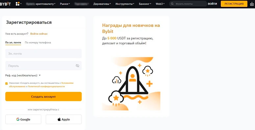Open the Web3 dropdown menu
The height and width of the screenshot is (130, 255).
pos(160,4)
